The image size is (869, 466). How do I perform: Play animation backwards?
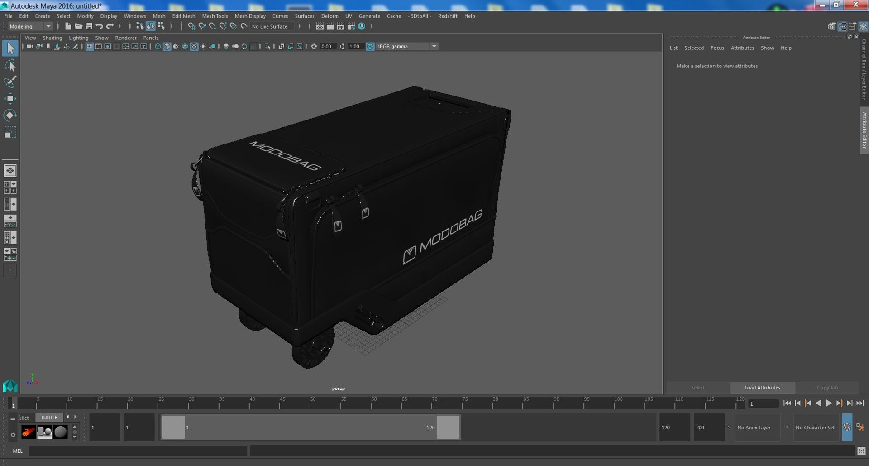click(x=818, y=403)
